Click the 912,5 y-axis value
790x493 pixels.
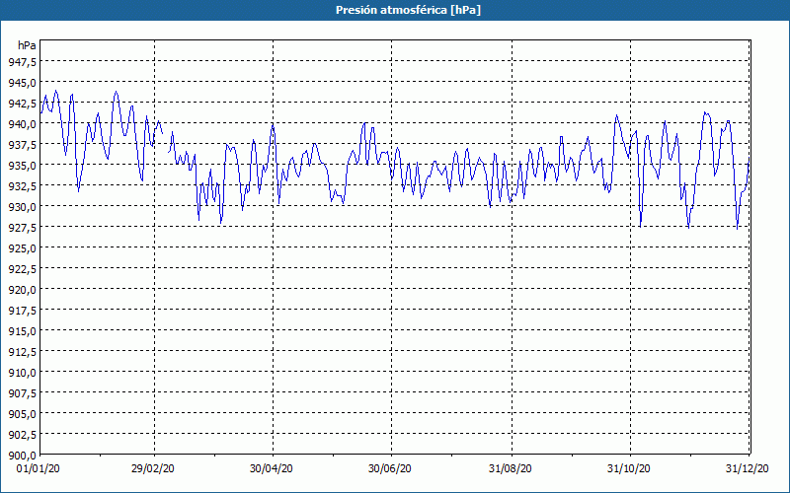click(22, 352)
